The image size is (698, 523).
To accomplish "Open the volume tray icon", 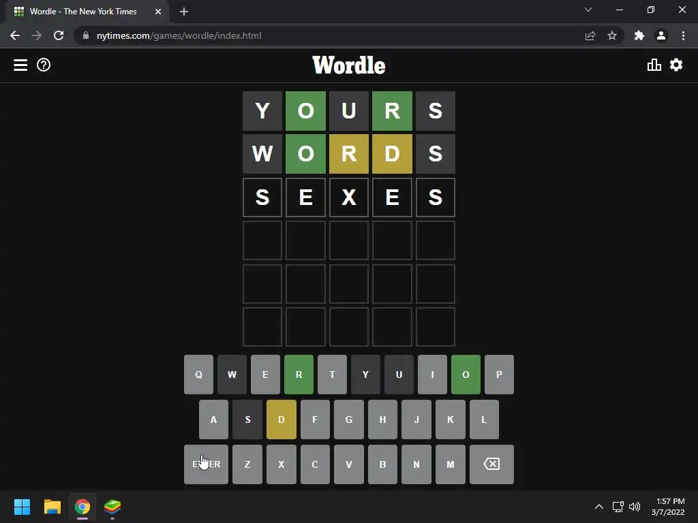I will coord(635,507).
